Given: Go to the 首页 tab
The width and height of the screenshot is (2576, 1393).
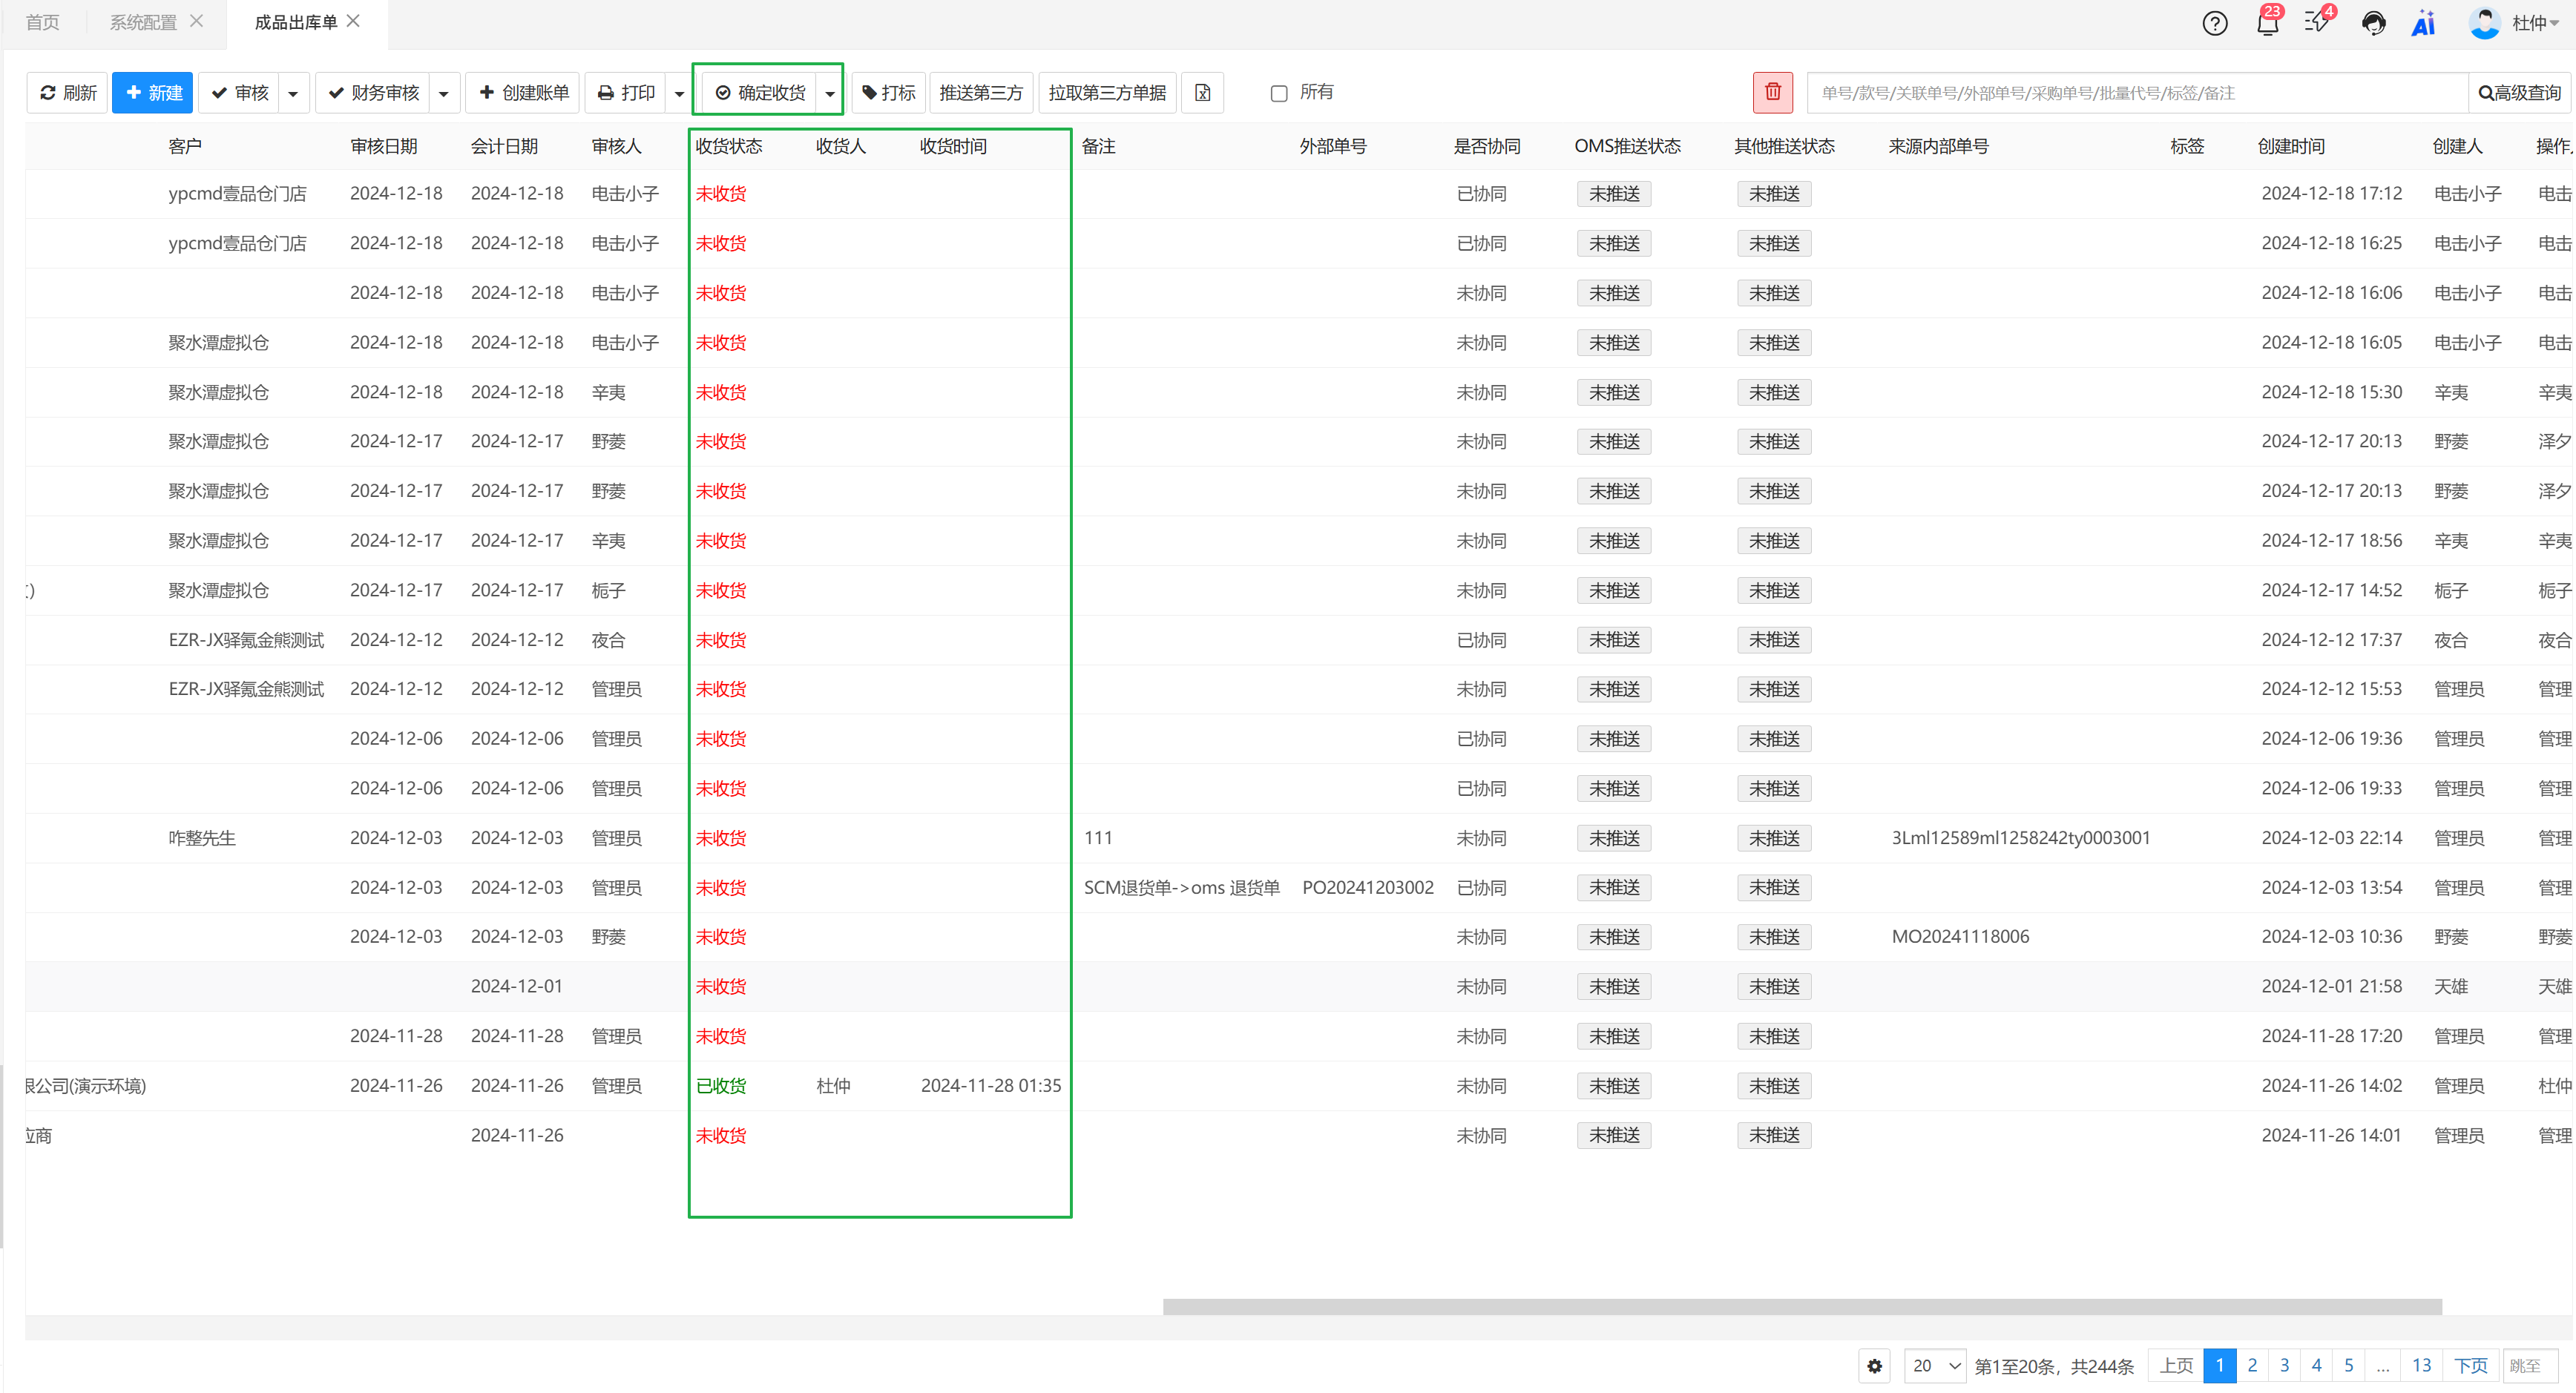Looking at the screenshot, I should [x=42, y=22].
